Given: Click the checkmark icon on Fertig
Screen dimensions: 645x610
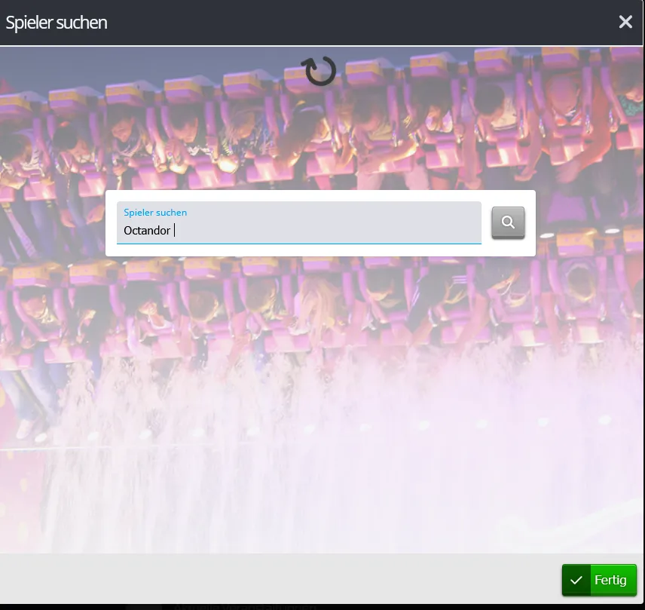Looking at the screenshot, I should (x=576, y=580).
